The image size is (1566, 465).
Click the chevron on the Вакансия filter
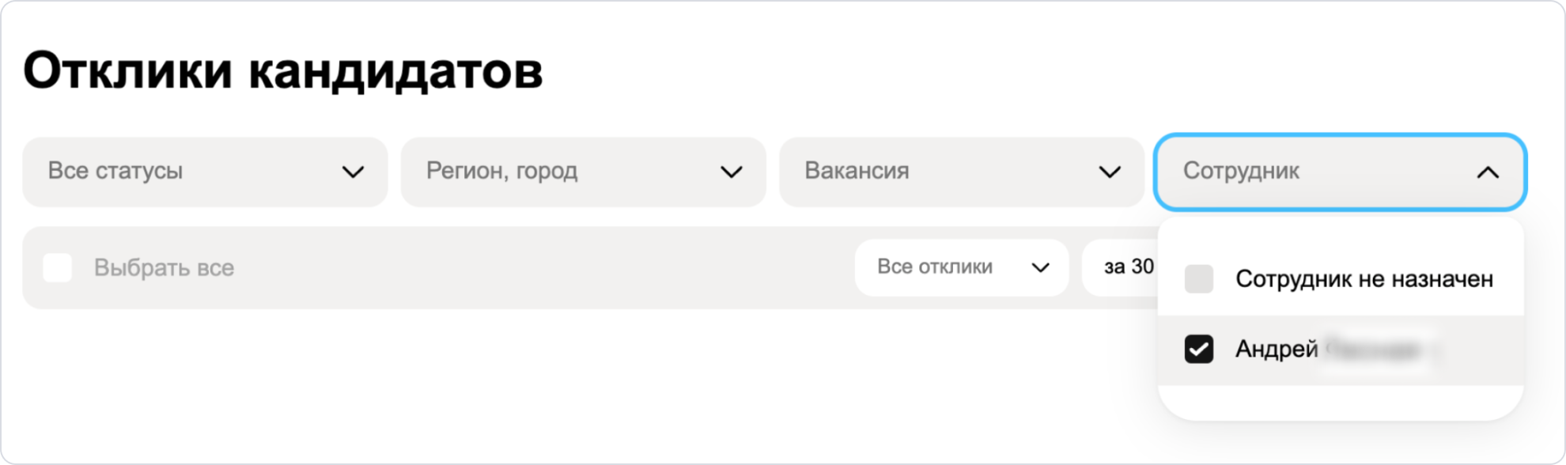pyautogui.click(x=1110, y=172)
